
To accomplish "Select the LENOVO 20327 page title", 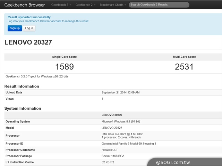I will (28, 42).
